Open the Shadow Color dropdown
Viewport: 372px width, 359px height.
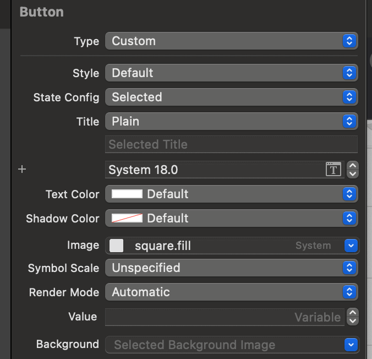tap(231, 218)
